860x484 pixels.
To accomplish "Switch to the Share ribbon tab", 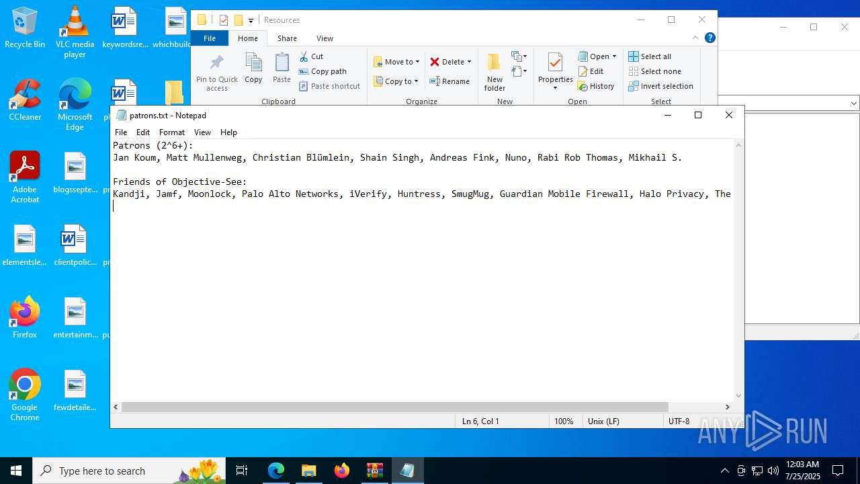I will (x=287, y=38).
